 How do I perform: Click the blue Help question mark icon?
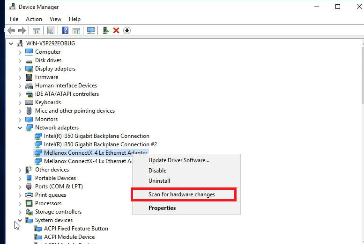(66, 30)
